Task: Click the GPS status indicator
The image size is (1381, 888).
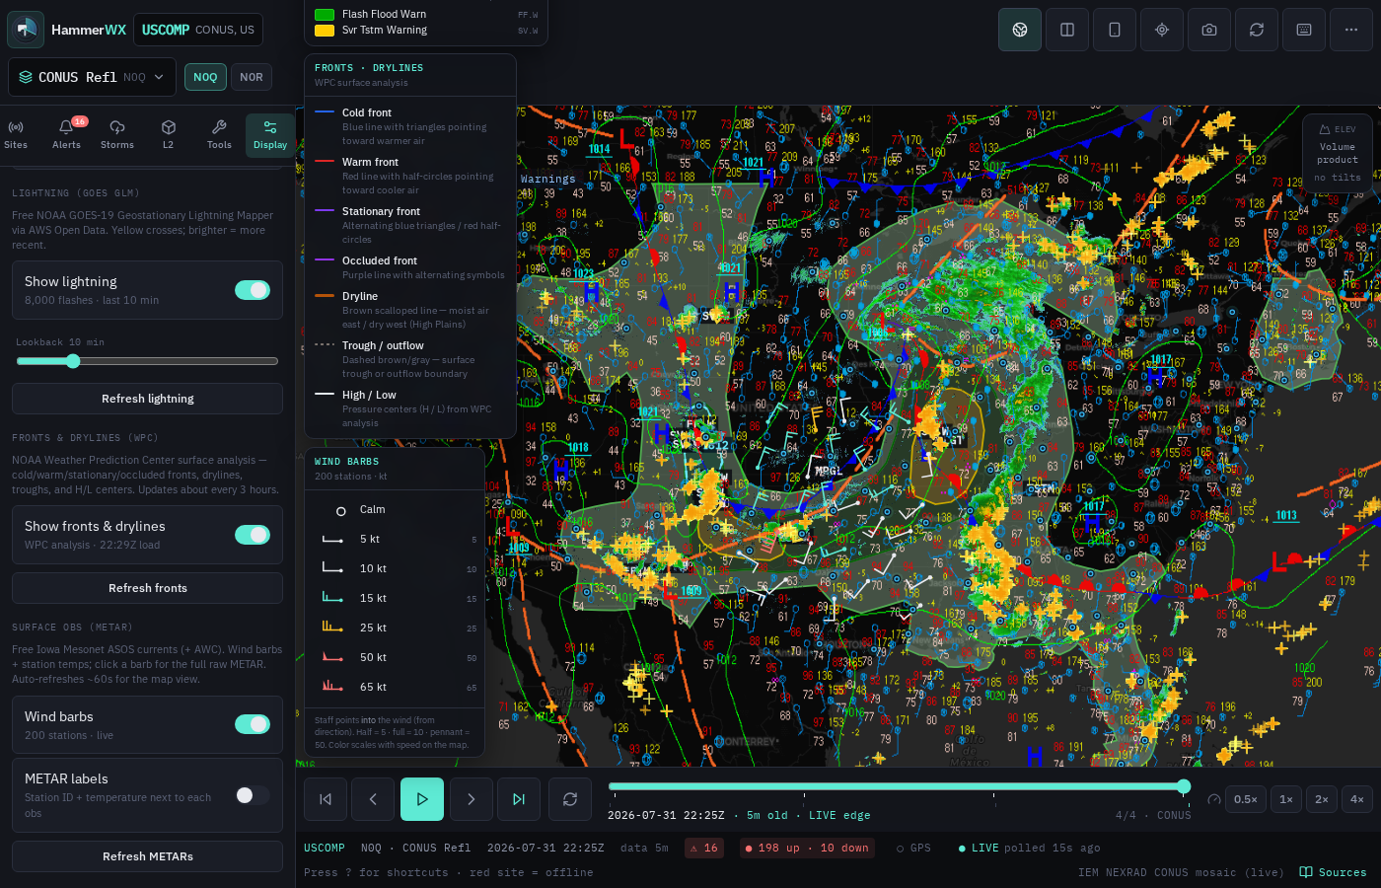Action: pyautogui.click(x=913, y=848)
